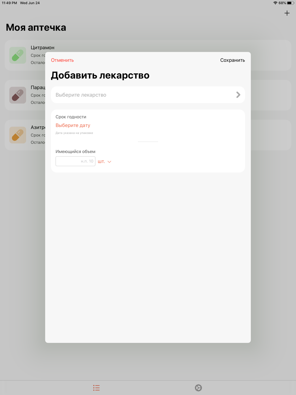The height and width of the screenshot is (395, 296).
Task: Open the Цитрамон medicine name
Action: pyautogui.click(x=43, y=47)
